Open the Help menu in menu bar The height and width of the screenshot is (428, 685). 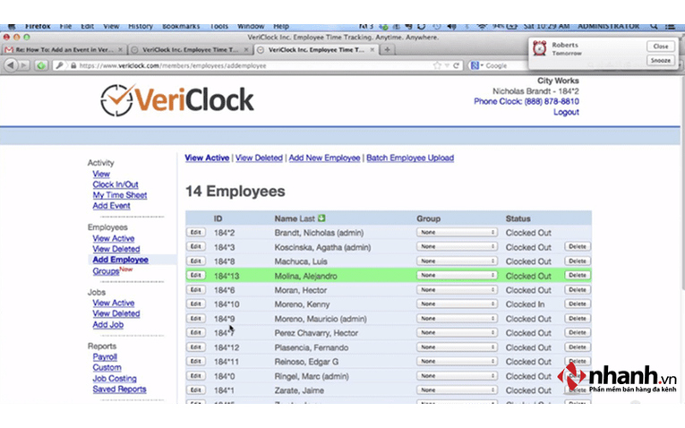click(x=281, y=27)
